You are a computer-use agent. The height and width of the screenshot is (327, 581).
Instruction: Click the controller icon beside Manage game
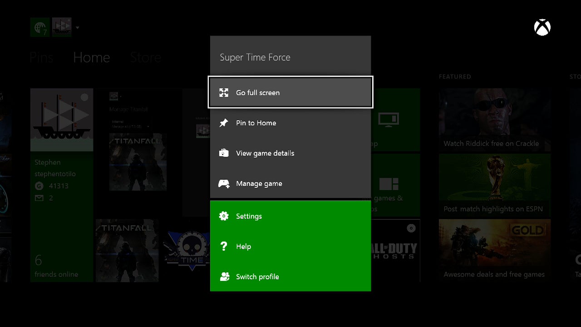click(x=224, y=183)
